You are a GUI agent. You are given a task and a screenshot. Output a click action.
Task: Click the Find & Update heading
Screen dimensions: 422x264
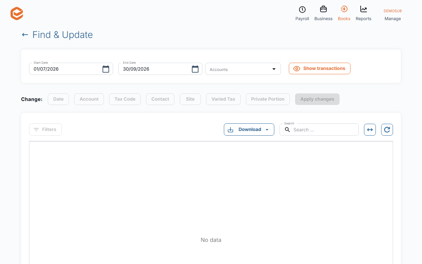[63, 35]
